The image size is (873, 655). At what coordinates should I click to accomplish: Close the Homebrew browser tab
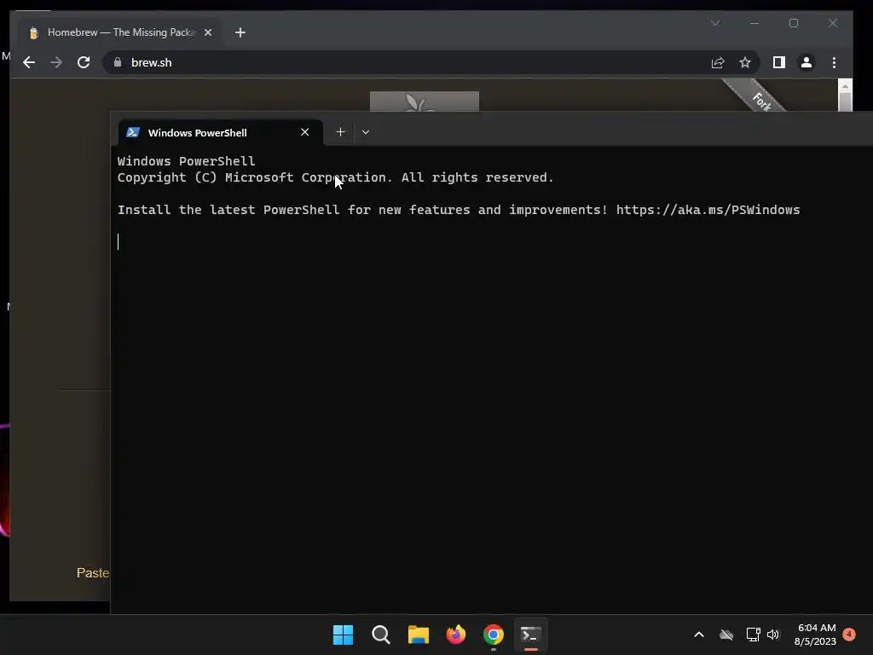click(208, 32)
